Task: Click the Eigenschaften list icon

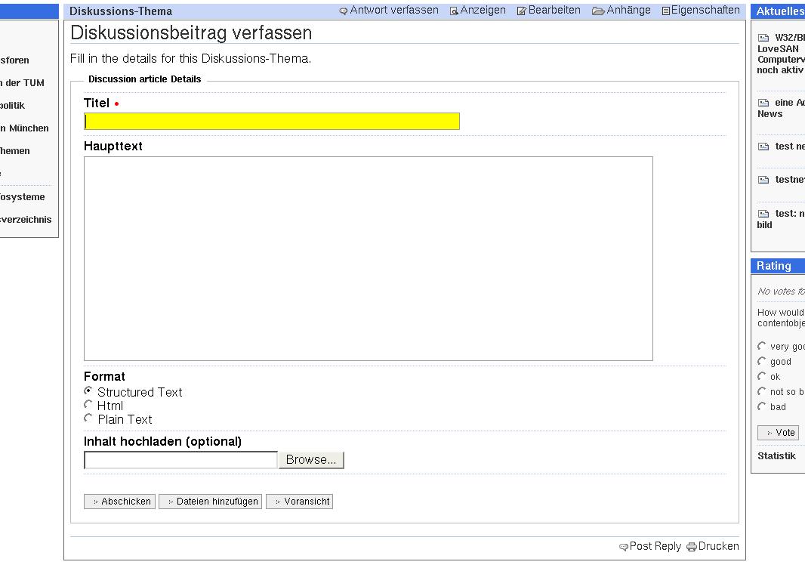Action: tap(665, 11)
